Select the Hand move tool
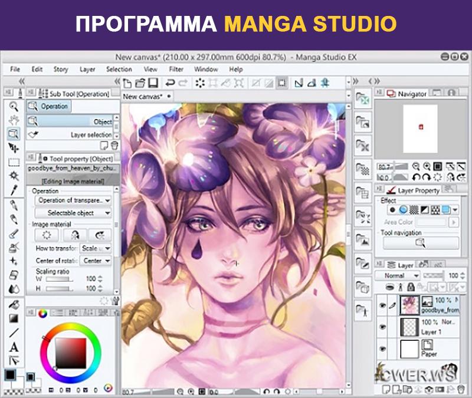Viewport: 472px width, 398px height. pyautogui.click(x=13, y=120)
